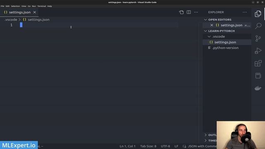Open the notebook-style icon view above Docker
The height and width of the screenshot is (149, 265).
click(258, 75)
